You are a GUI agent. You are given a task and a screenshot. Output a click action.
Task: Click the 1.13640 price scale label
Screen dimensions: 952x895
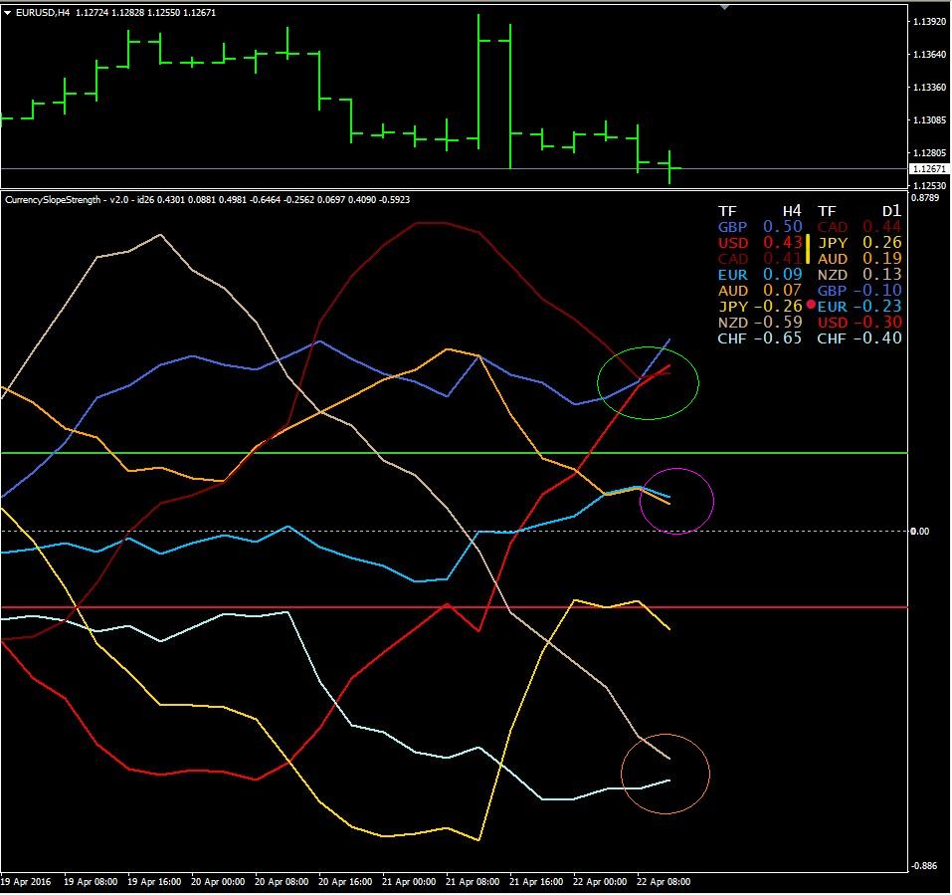[929, 54]
